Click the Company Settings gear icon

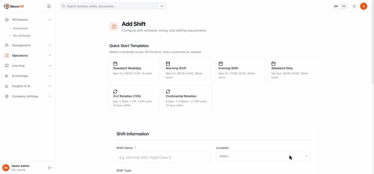pos(7,96)
